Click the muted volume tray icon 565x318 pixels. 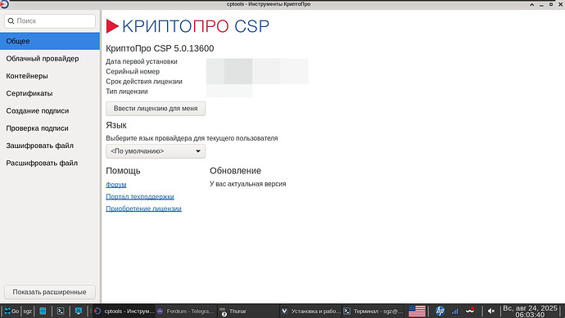490,311
